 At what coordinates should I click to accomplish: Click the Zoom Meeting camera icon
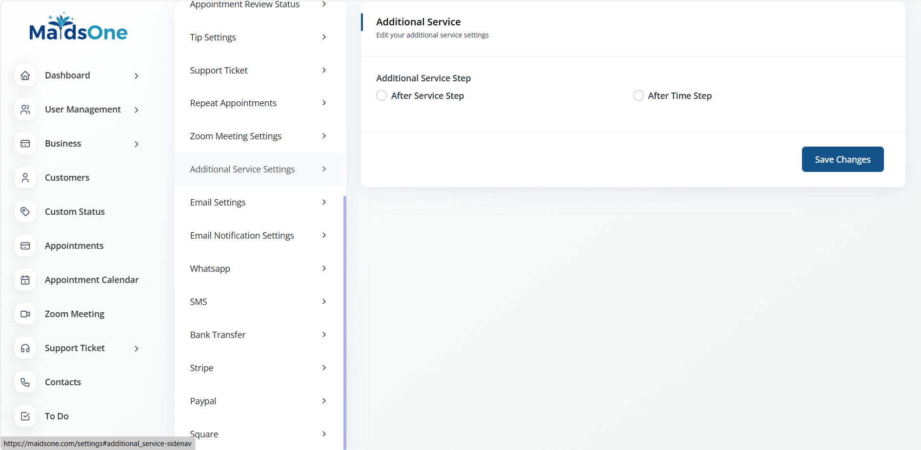25,314
